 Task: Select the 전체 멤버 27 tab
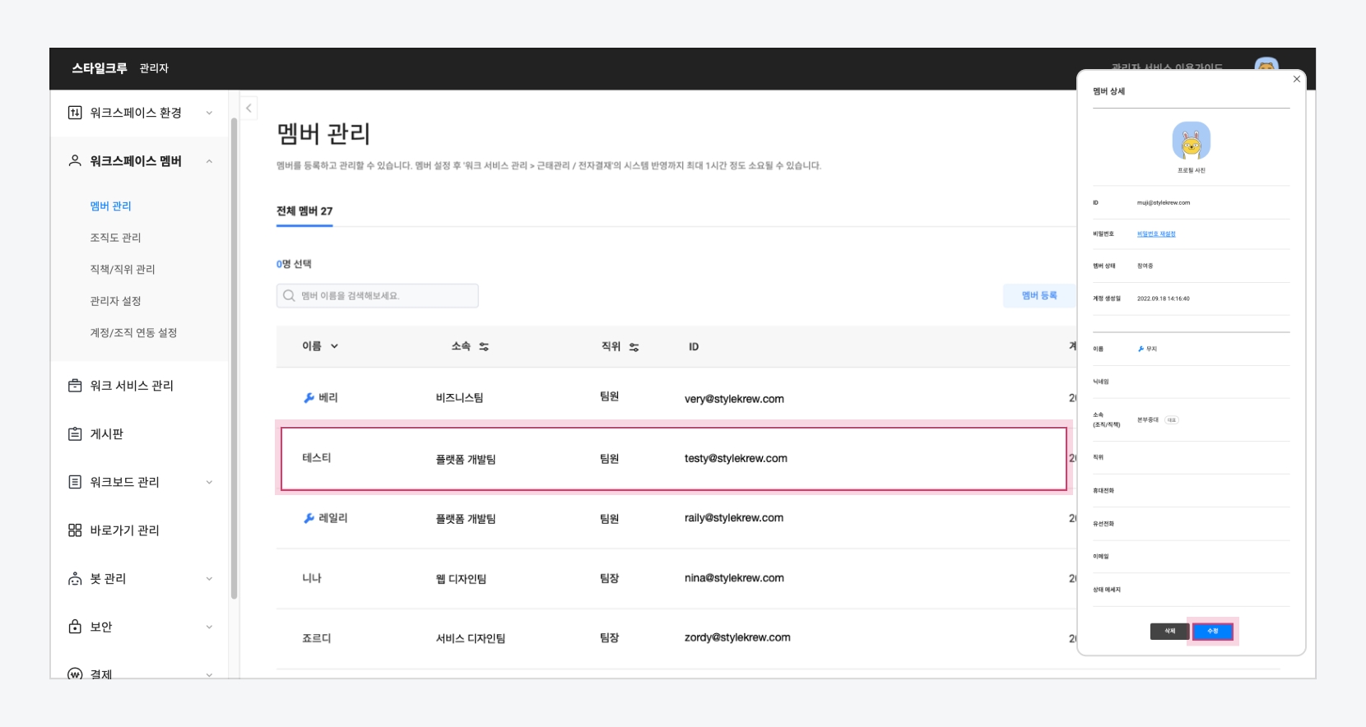pos(304,211)
